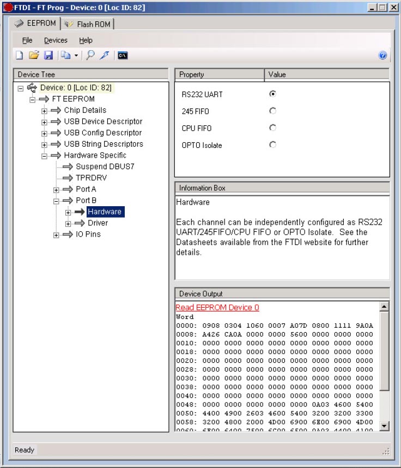Click the Open folder toolbar icon
The image size is (401, 468).
click(x=34, y=55)
